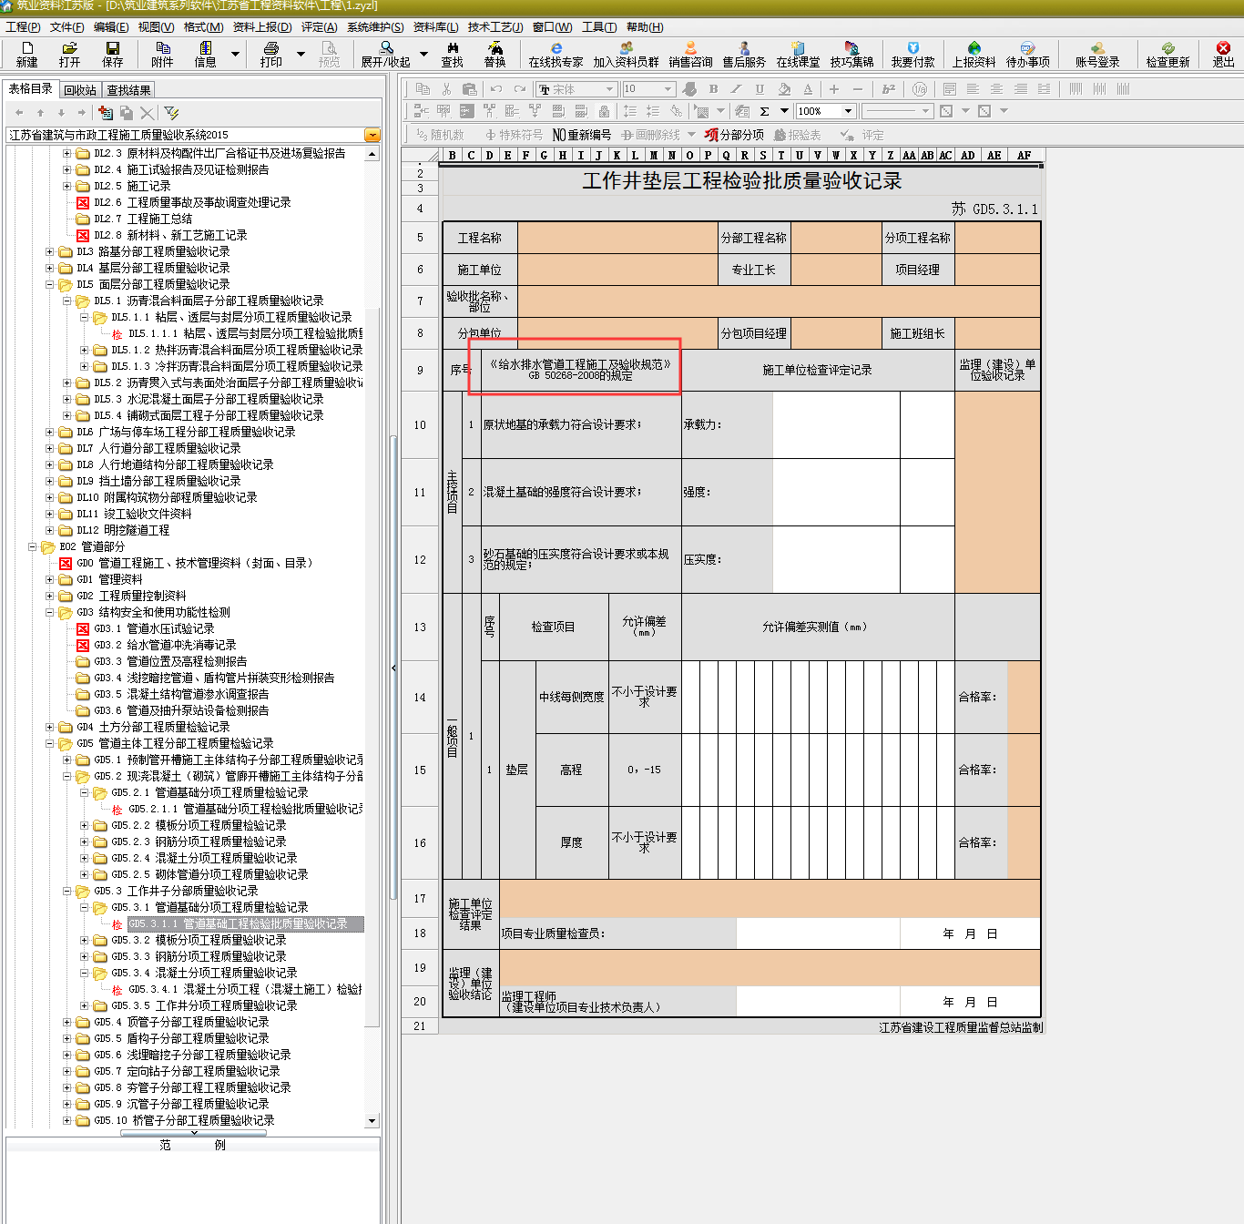This screenshot has width=1244, height=1224.
Task: Collapse the GD3 结构安全和使用功能性检测 node
Action: click(50, 612)
